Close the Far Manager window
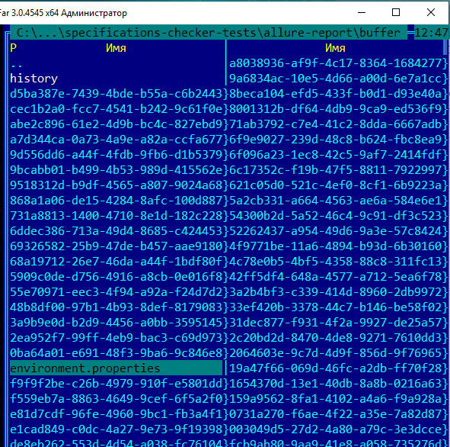This screenshot has width=450, height=447. [x=431, y=12]
